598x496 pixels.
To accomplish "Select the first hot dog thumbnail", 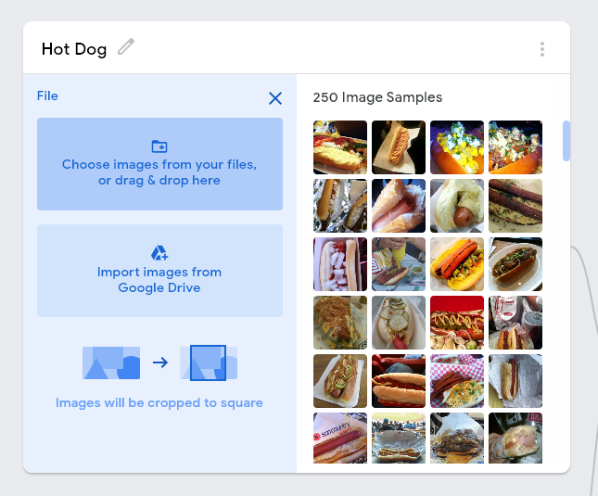I will 340,147.
